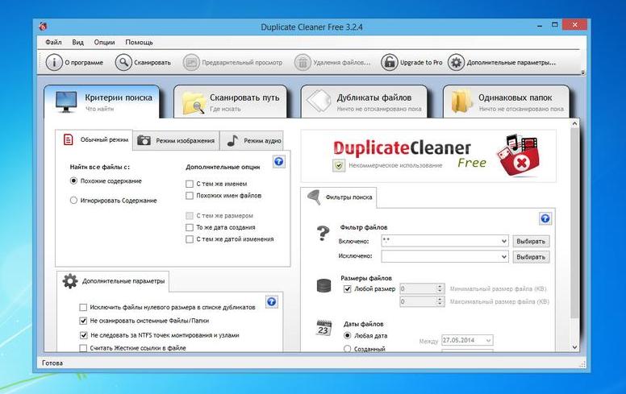This screenshot has width=626, height=394.
Task: Check Исключить файлы нулевого размера option
Action: pyautogui.click(x=83, y=308)
